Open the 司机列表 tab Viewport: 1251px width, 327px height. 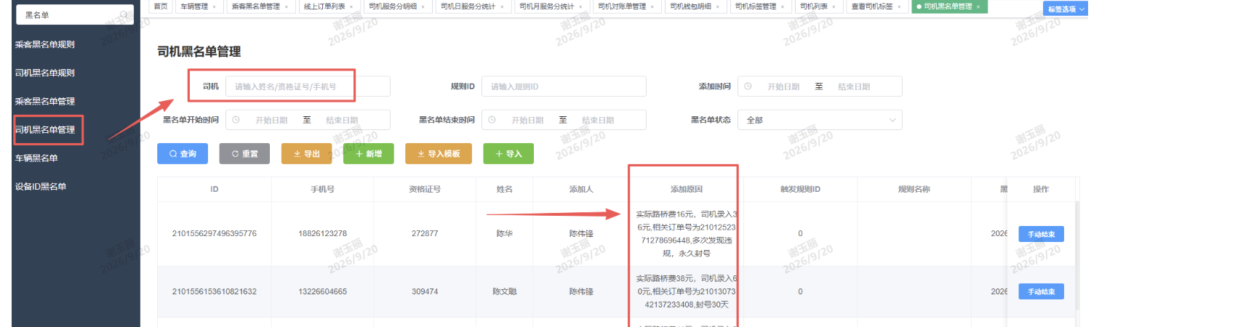click(814, 7)
